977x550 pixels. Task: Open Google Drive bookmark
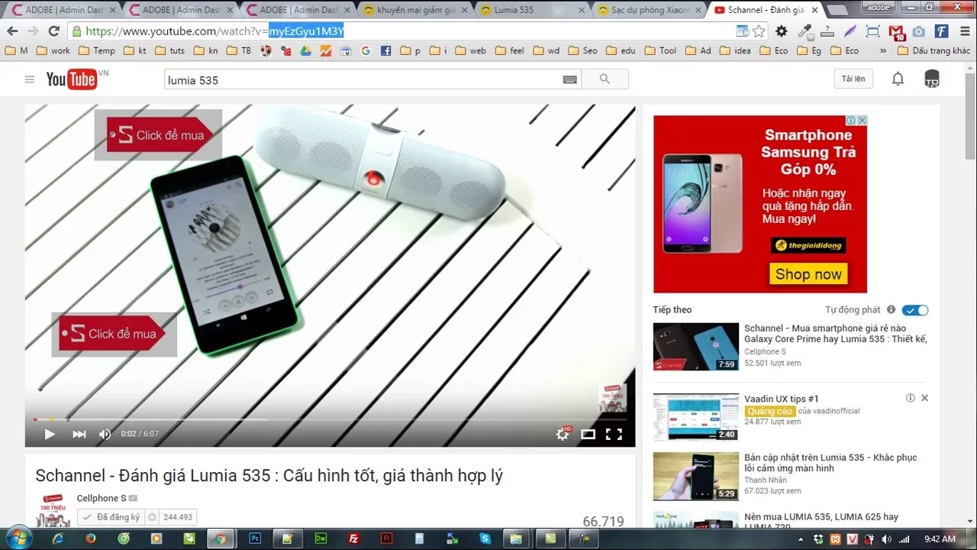(x=305, y=50)
